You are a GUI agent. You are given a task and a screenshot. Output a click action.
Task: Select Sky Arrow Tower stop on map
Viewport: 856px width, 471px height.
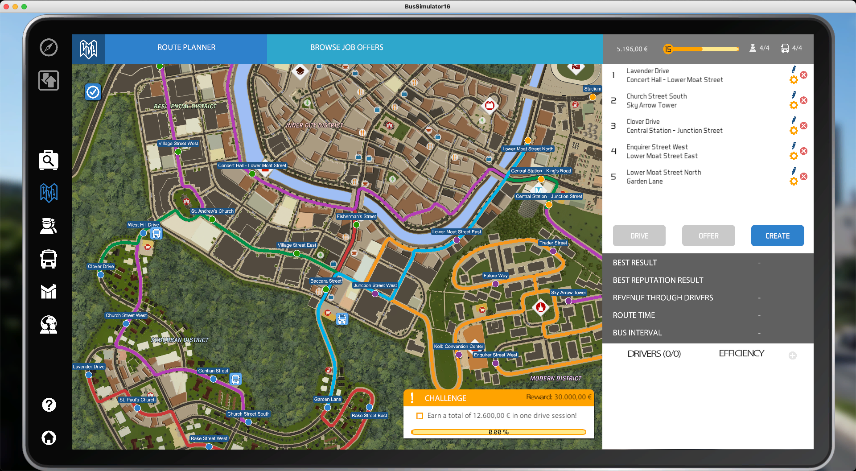pos(568,301)
